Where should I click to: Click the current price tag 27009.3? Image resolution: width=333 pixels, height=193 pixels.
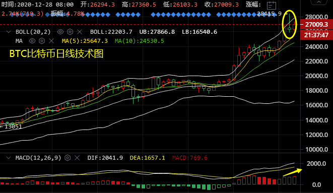(316, 24)
